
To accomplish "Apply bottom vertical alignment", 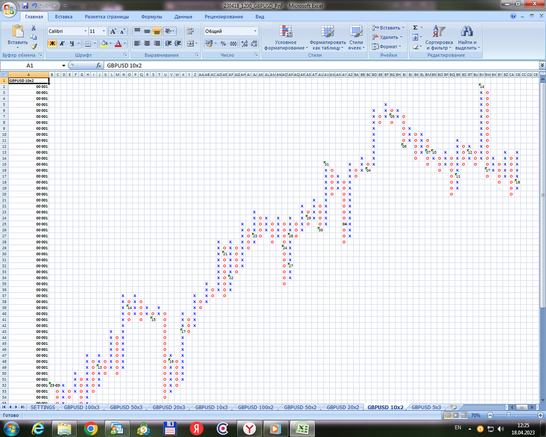I will click(x=157, y=31).
